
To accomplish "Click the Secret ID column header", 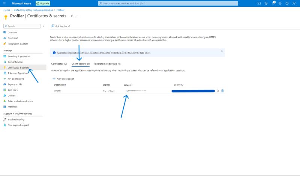I will tap(178, 85).
